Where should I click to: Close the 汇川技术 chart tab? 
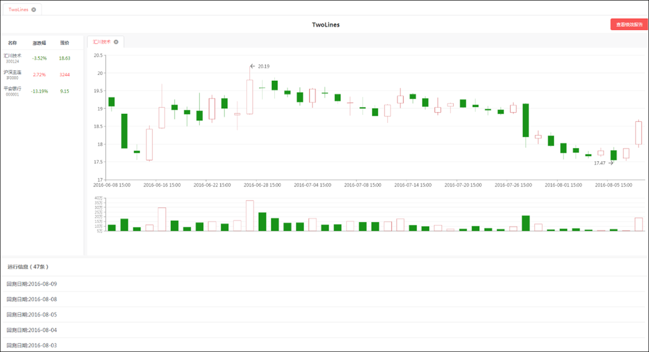click(116, 42)
